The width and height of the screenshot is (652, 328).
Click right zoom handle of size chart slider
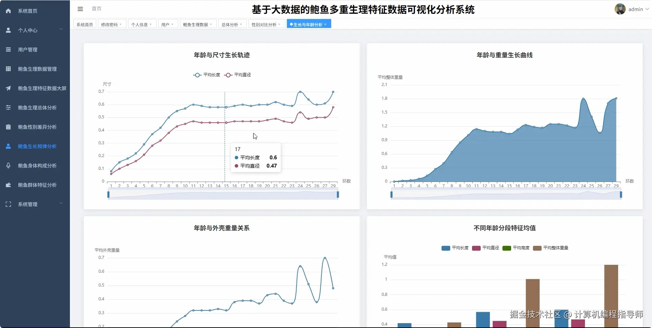tap(338, 195)
